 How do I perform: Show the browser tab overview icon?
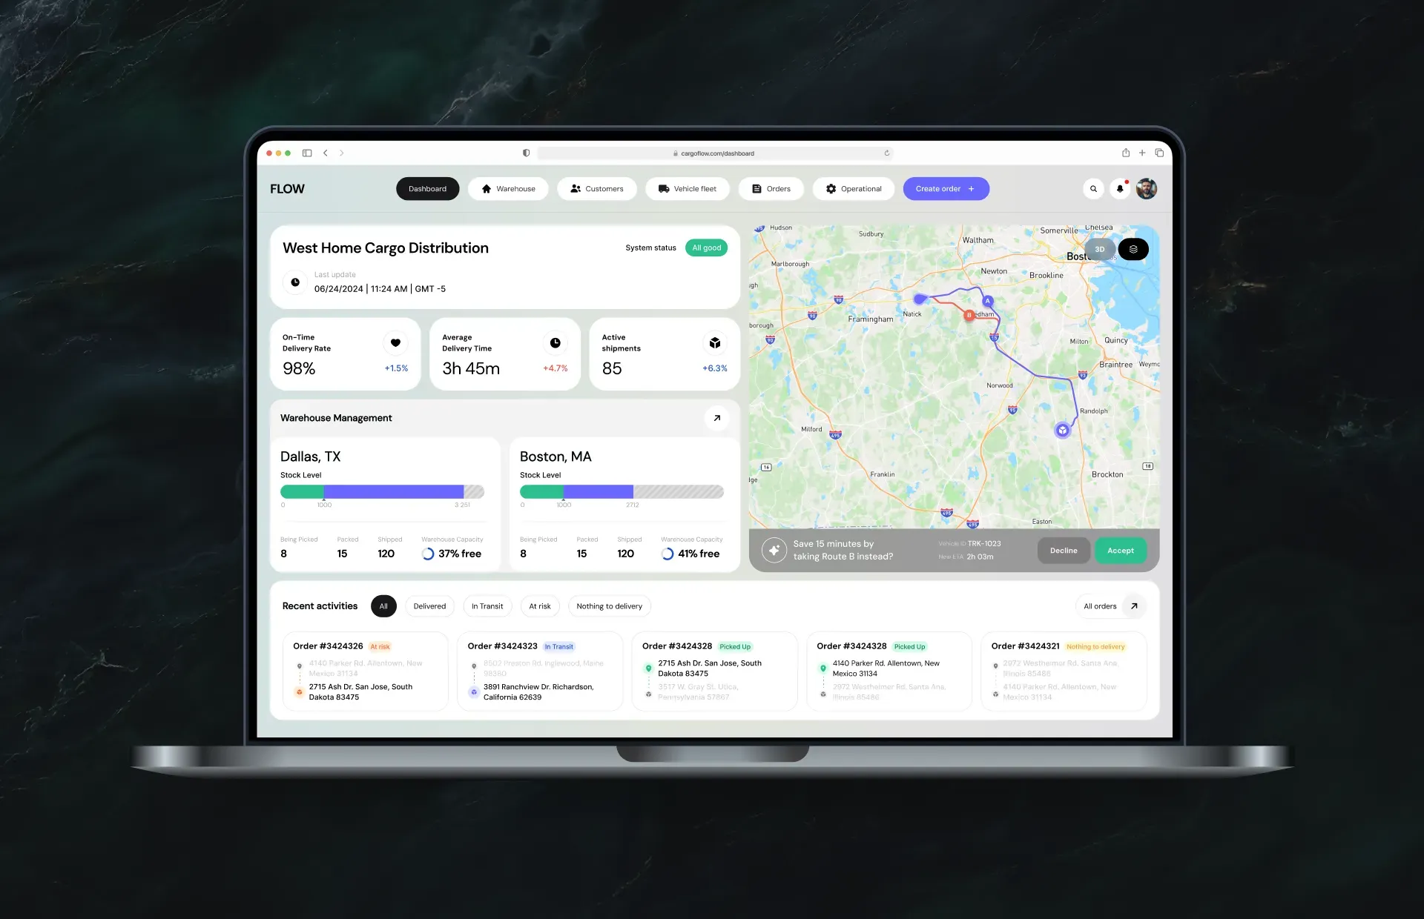(1159, 153)
